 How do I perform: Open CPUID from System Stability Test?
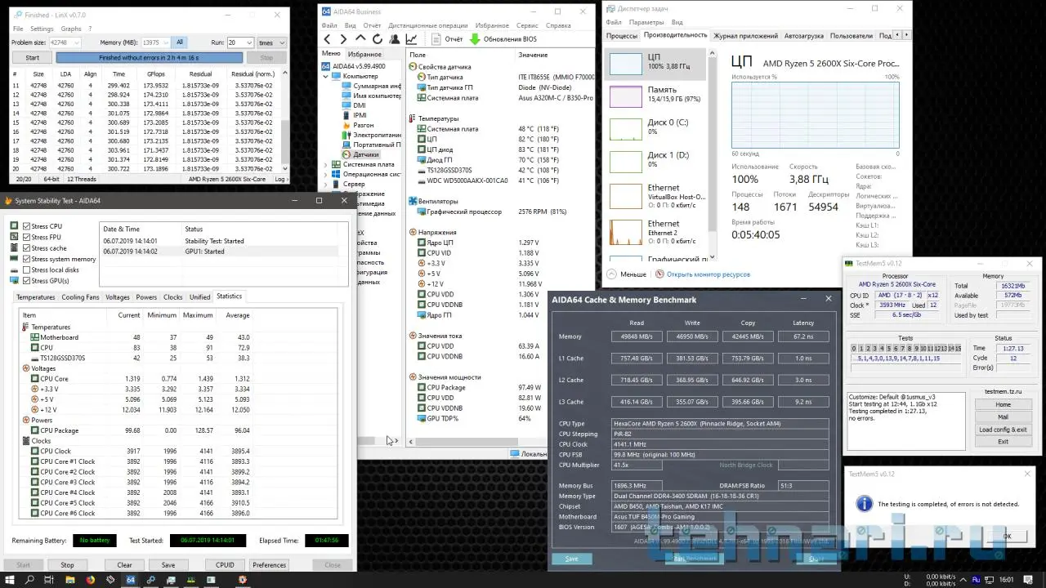coord(225,565)
